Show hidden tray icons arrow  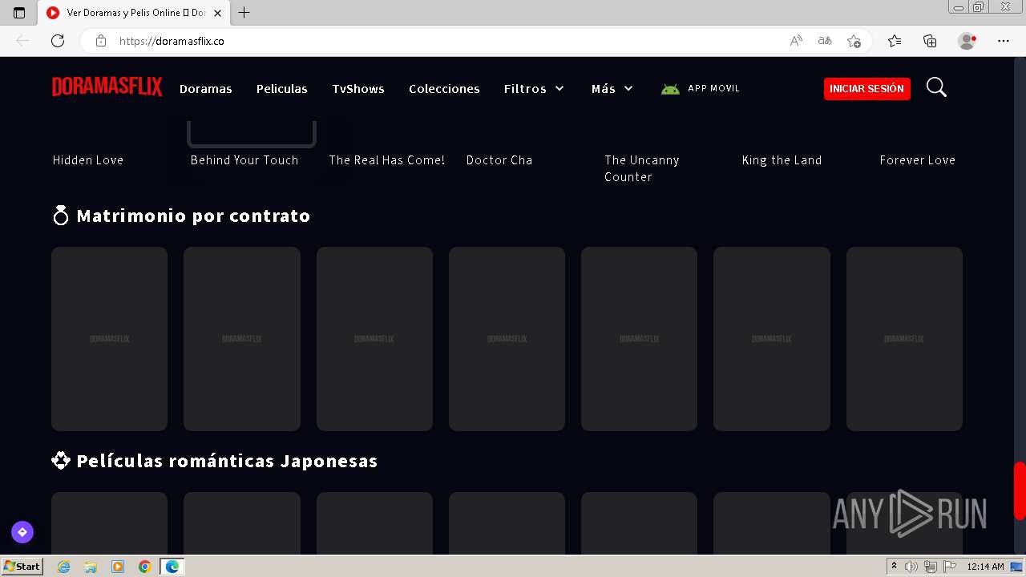pos(894,567)
